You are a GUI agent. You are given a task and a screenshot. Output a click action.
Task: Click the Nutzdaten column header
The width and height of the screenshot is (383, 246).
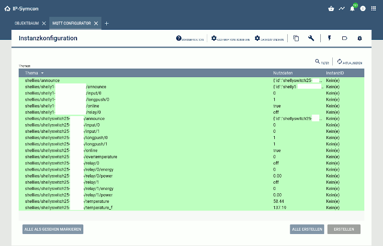click(283, 73)
